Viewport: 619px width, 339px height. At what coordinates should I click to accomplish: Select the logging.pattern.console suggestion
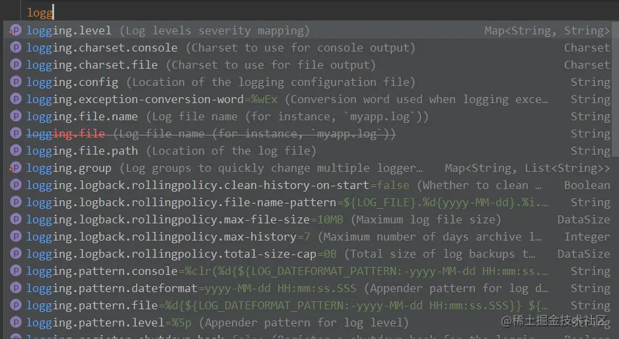click(309, 271)
